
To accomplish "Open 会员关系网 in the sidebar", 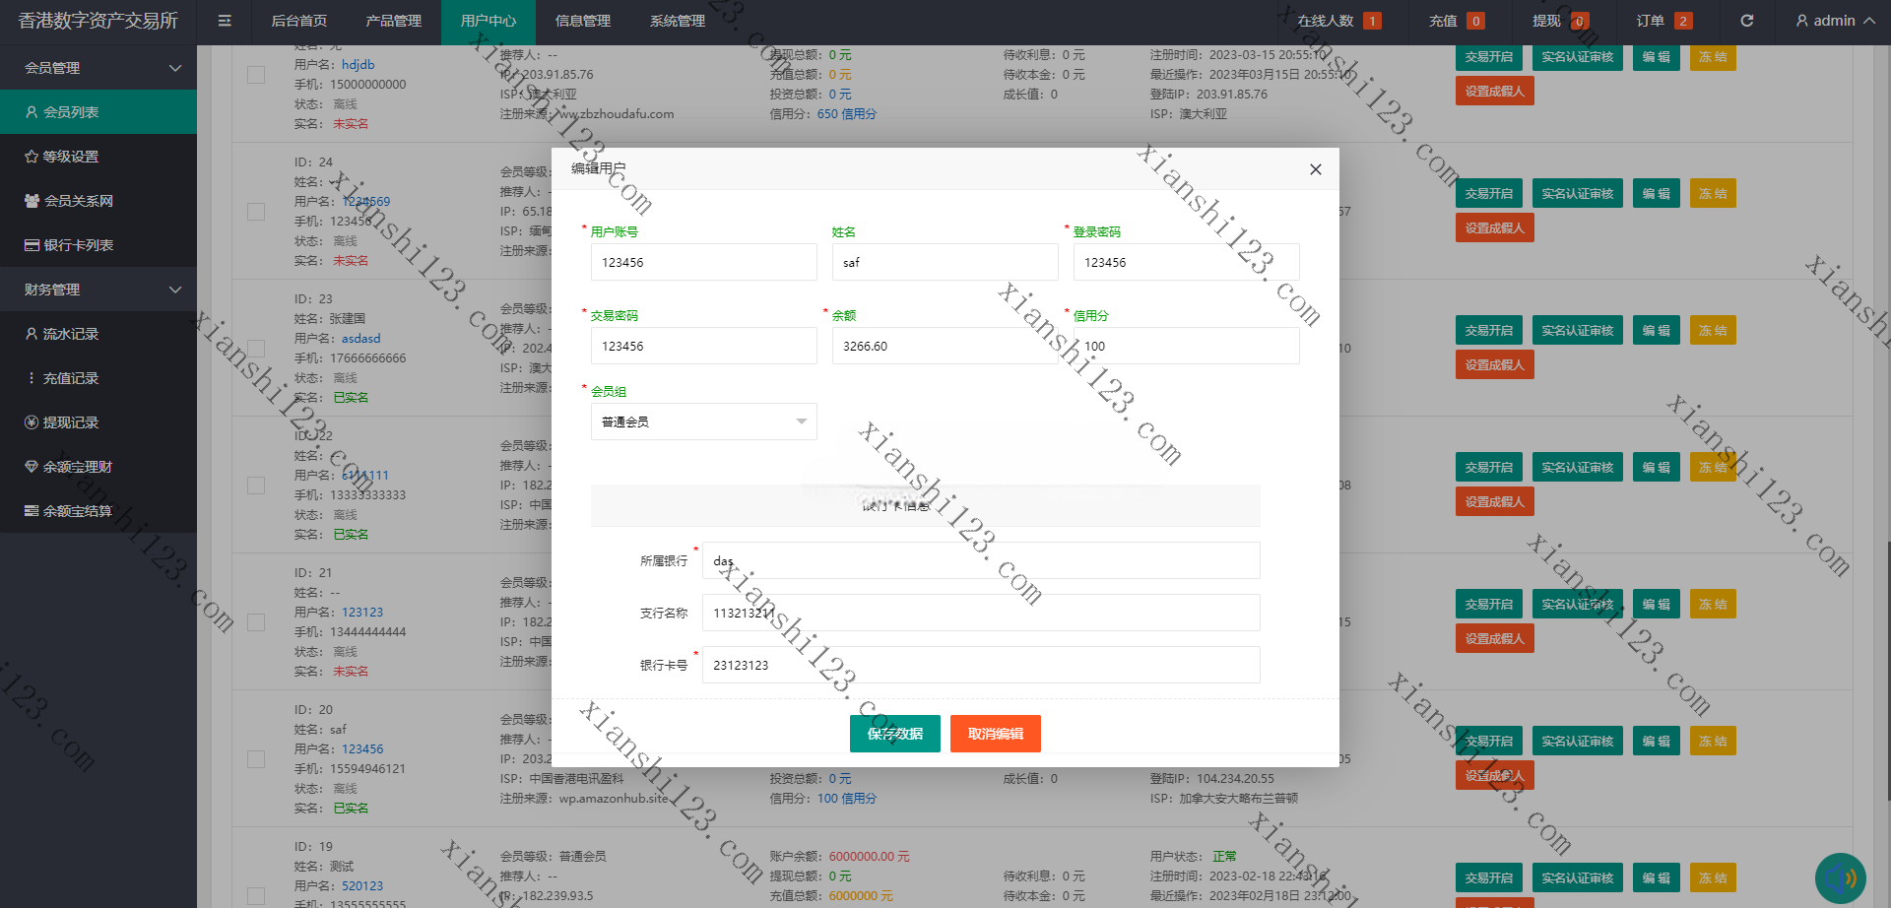I will point(98,201).
